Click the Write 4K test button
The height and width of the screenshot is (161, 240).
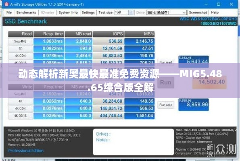(20, 101)
